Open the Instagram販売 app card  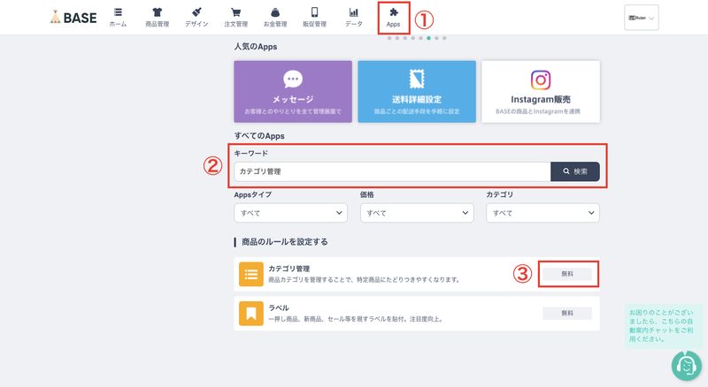point(541,92)
